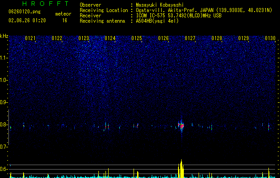Click the Observer label

pyautogui.click(x=90, y=5)
